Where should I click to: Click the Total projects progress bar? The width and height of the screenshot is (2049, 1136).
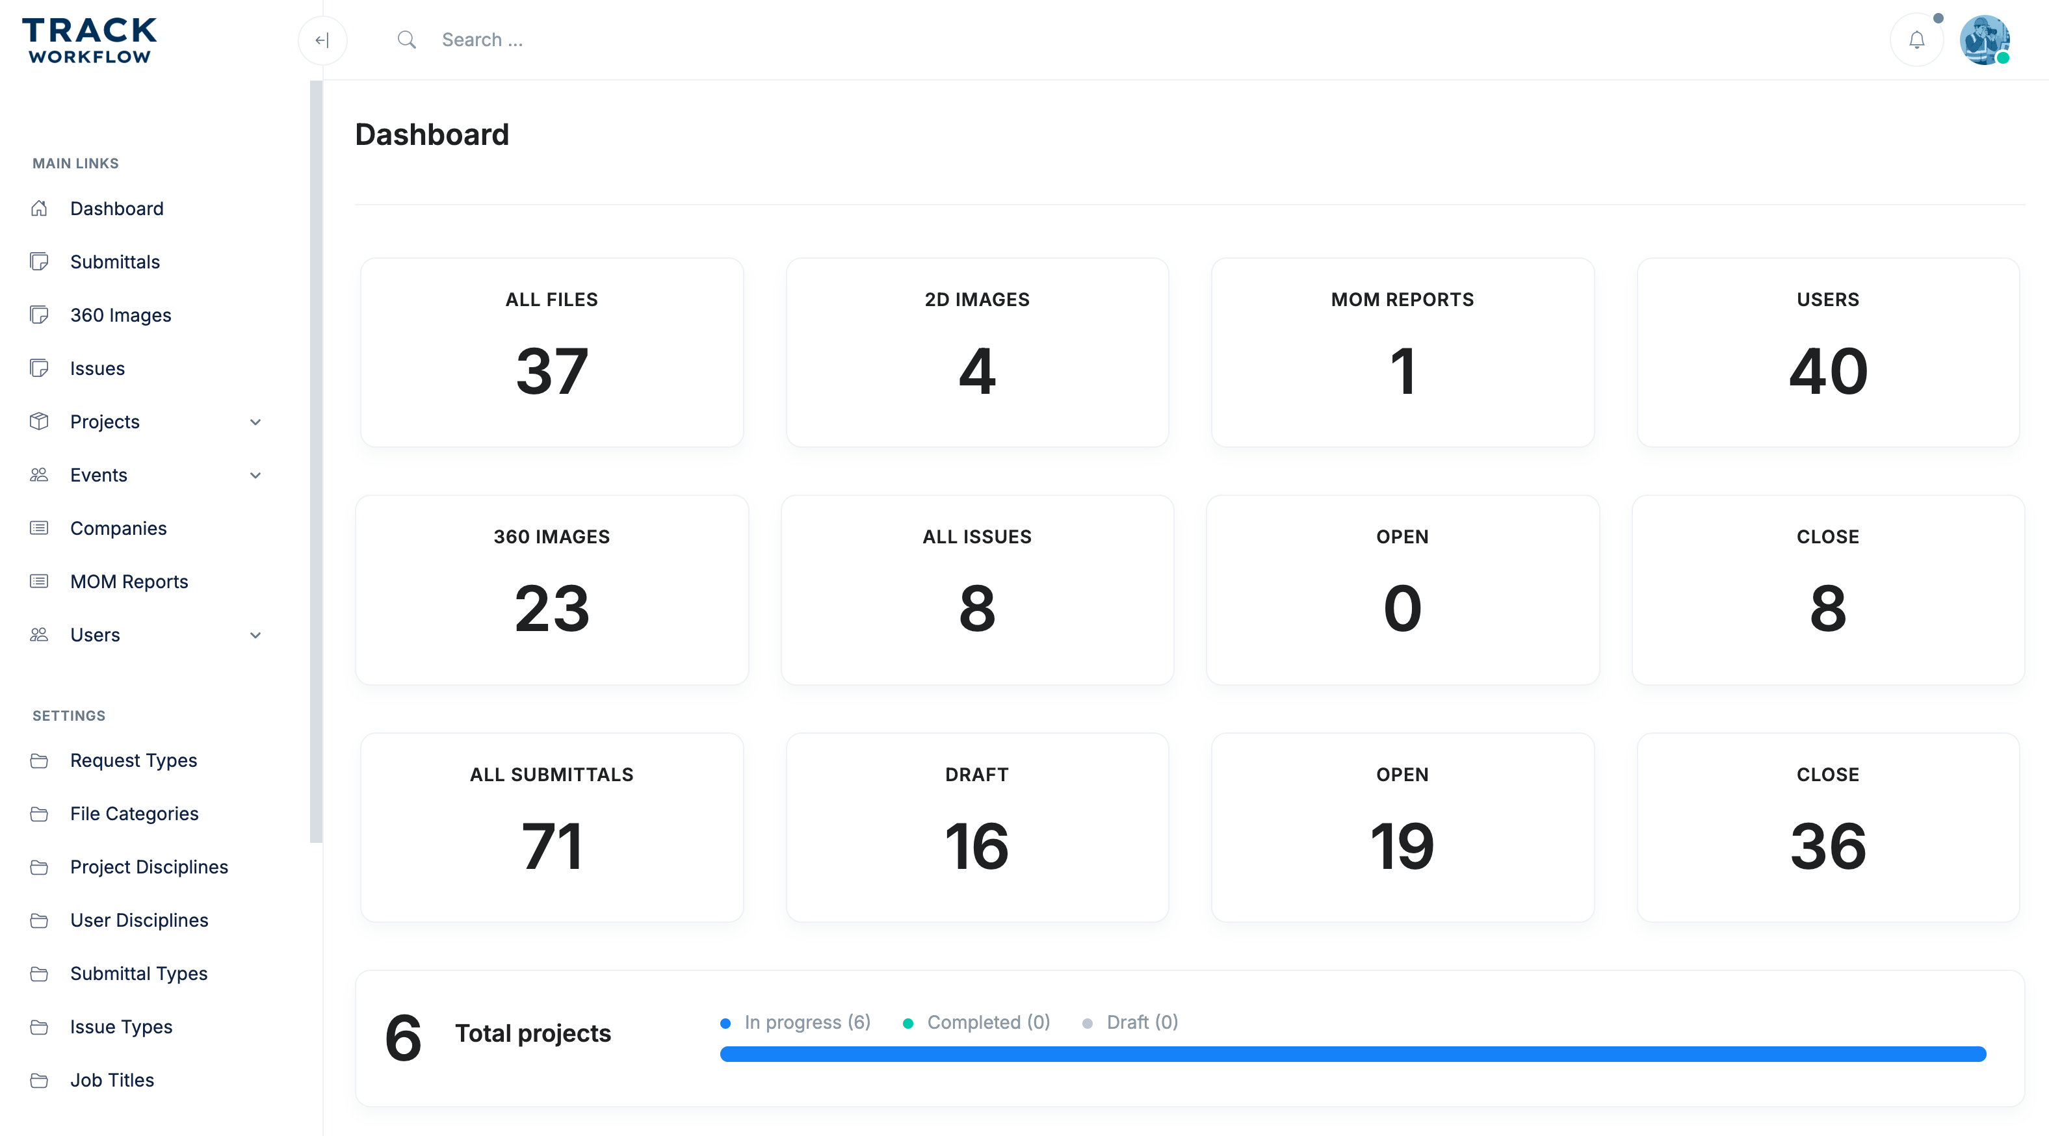[x=1352, y=1053]
